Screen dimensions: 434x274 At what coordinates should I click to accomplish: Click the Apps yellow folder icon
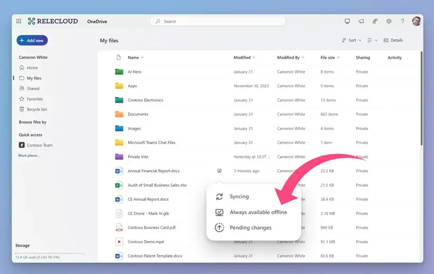pos(119,86)
